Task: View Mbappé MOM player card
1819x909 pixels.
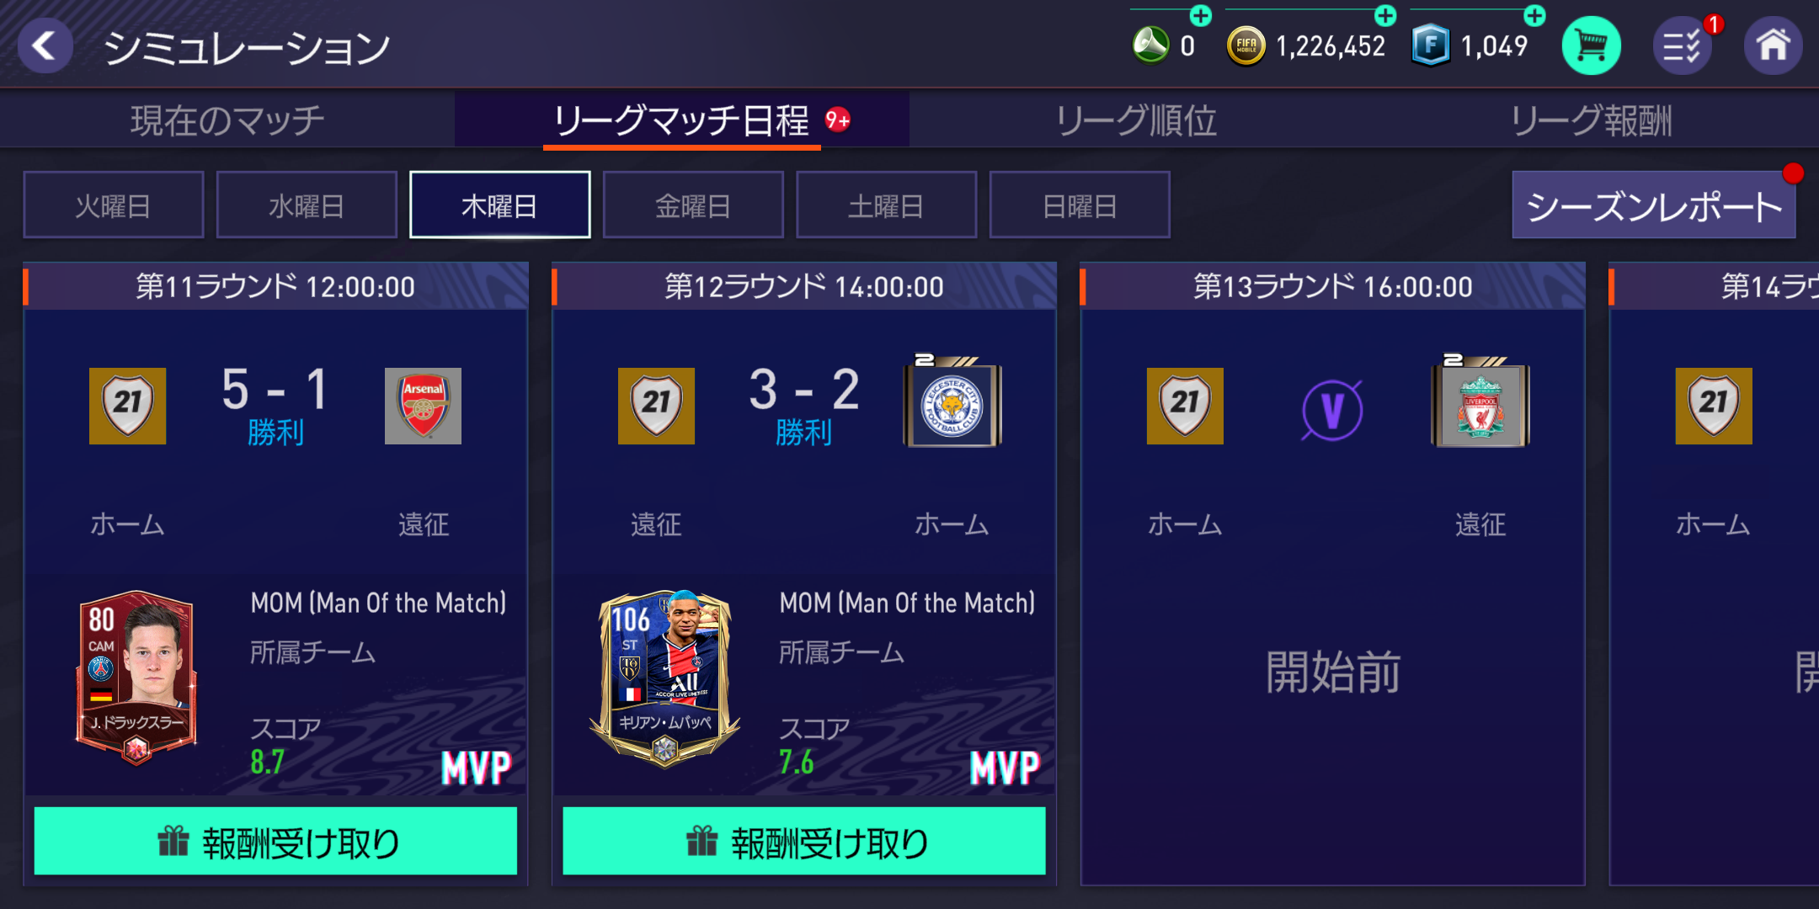Action: 665,678
